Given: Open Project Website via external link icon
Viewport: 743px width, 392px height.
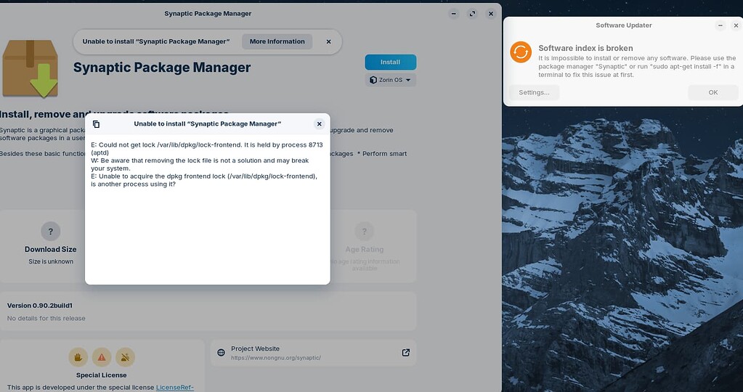Looking at the screenshot, I should (405, 353).
